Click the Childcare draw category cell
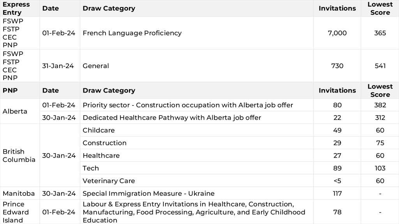This screenshot has height=224, width=399. click(99, 130)
